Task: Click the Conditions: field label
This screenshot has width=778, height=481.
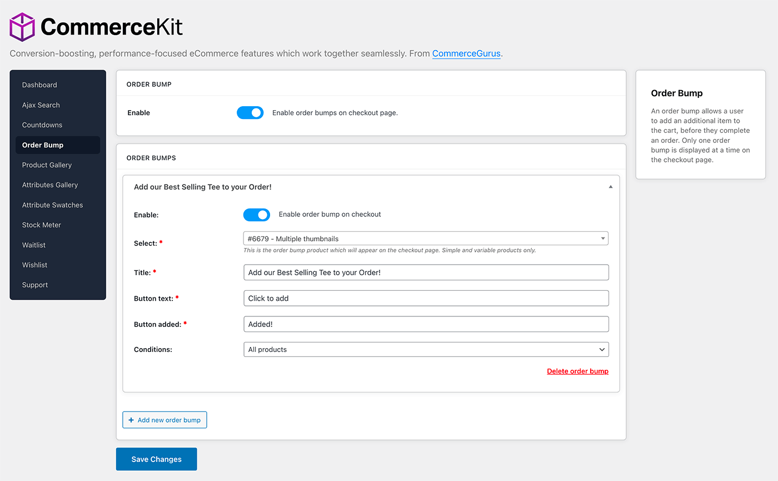Action: [153, 350]
